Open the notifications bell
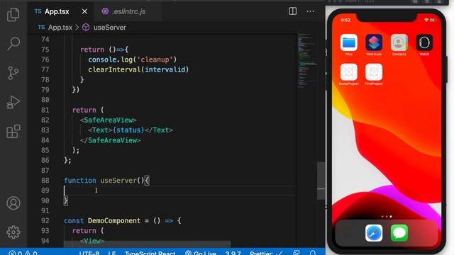Screen dimensions: 454x255 [313, 253]
